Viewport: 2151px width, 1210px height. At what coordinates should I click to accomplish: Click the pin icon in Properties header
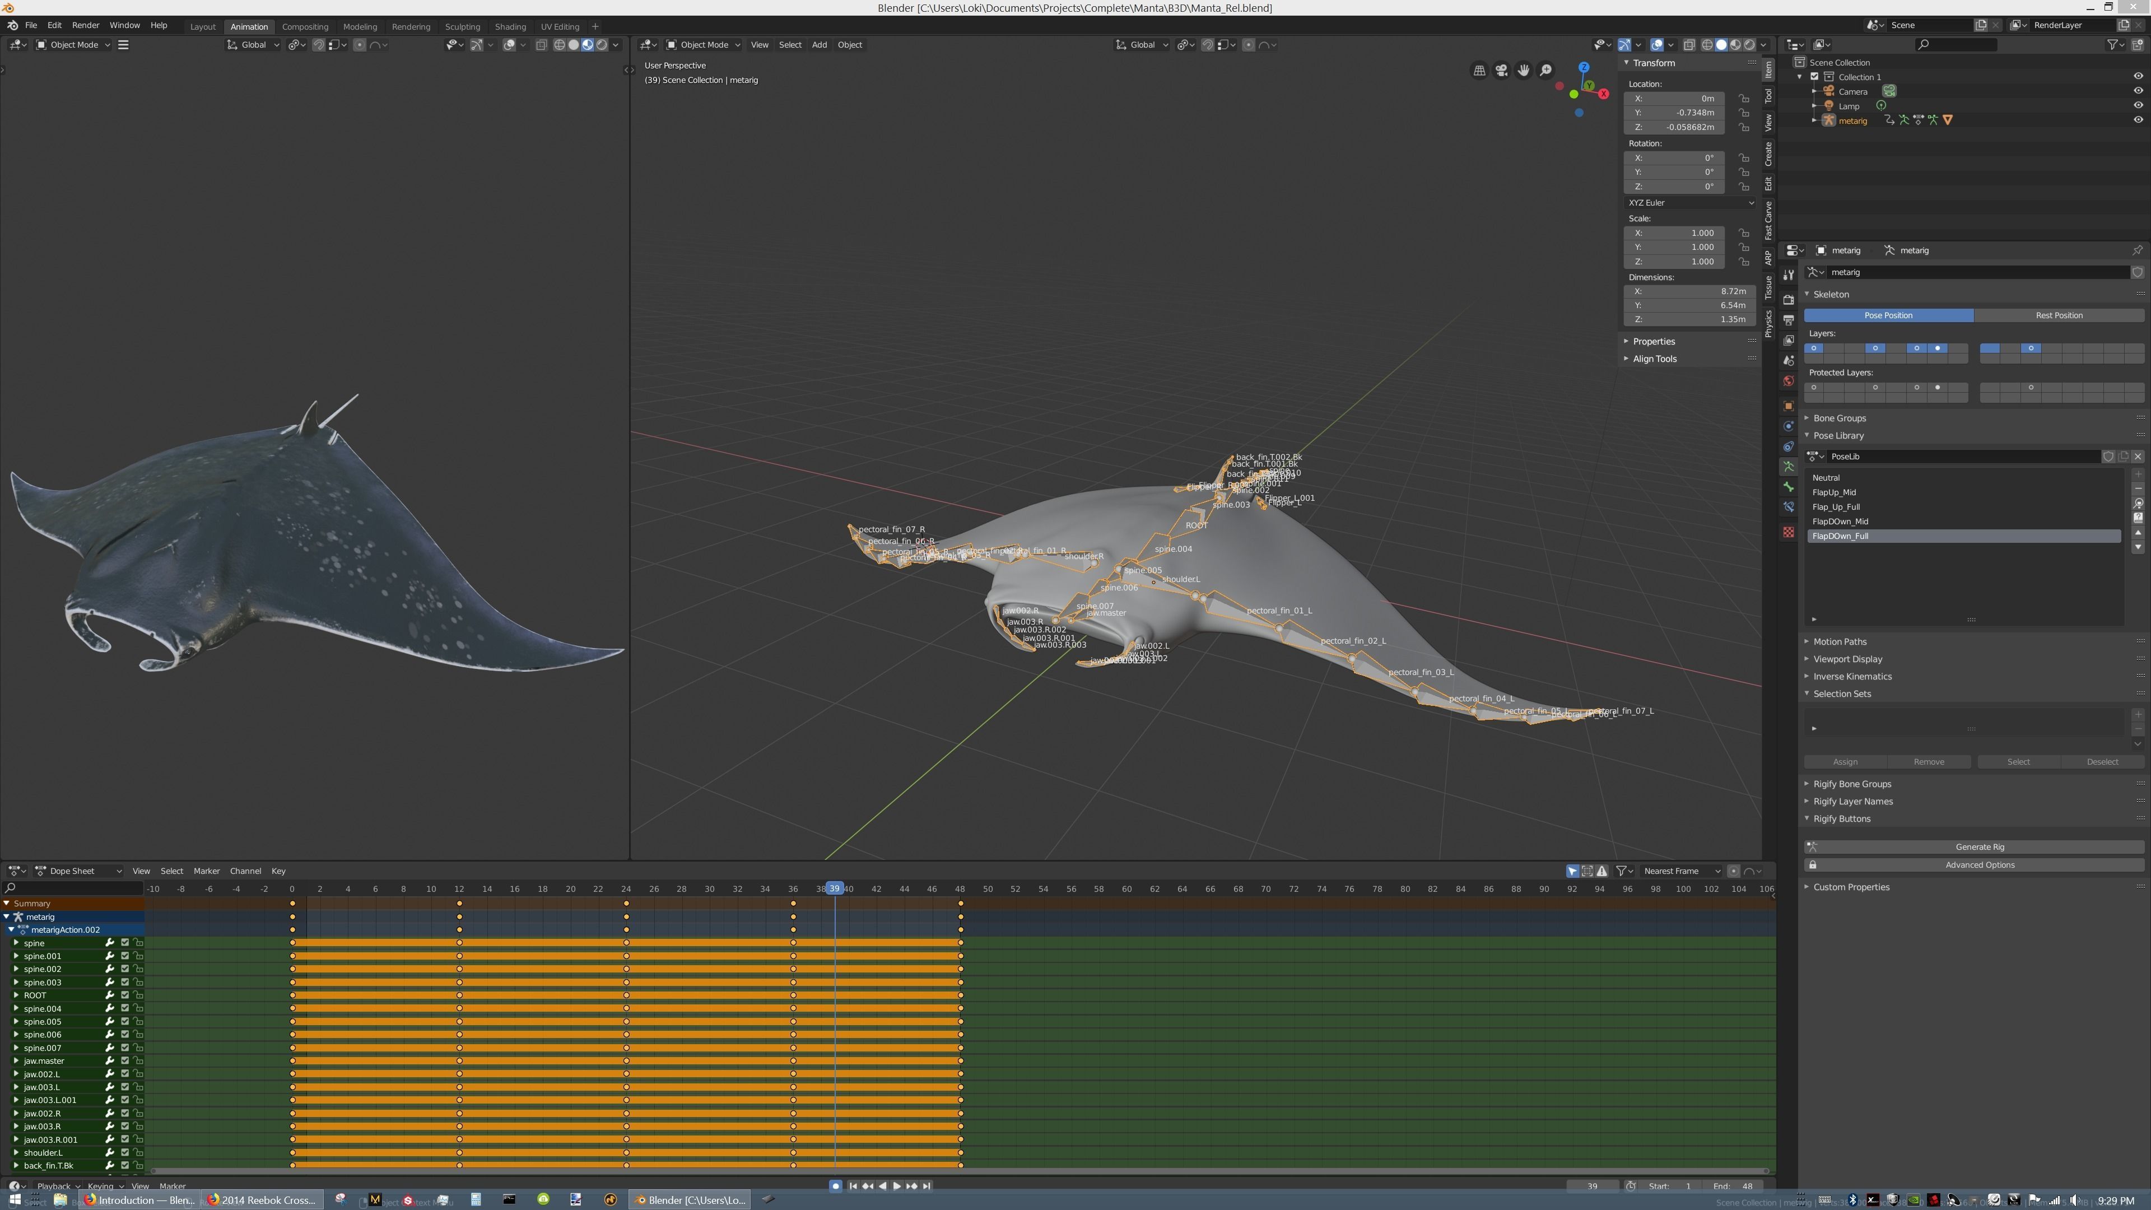tap(2138, 250)
